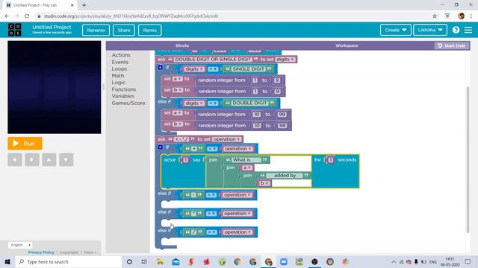The image size is (478, 268).
Task: Open the Privacy Policy link
Action: (x=41, y=252)
